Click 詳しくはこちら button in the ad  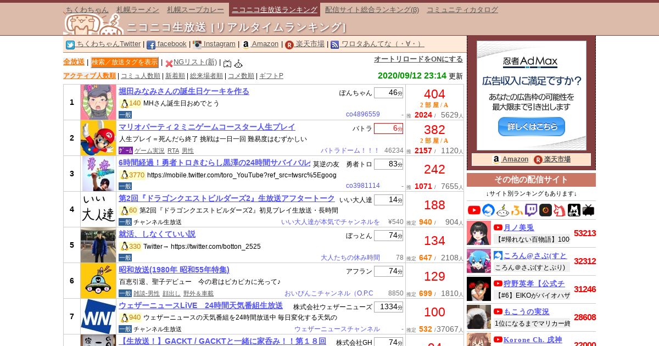531,126
